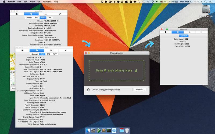The height and width of the screenshot is (134, 215).
Task: Click the /Users/wangyandong/Pictures path field
Action: point(112,90)
